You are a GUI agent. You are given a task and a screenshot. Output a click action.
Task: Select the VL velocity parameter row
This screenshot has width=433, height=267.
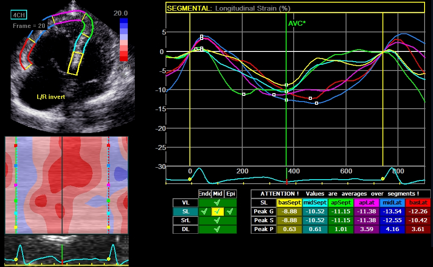coord(185,203)
